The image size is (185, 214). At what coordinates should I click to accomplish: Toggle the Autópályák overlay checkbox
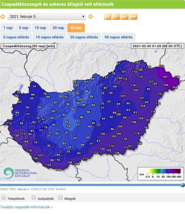click(34, 198)
